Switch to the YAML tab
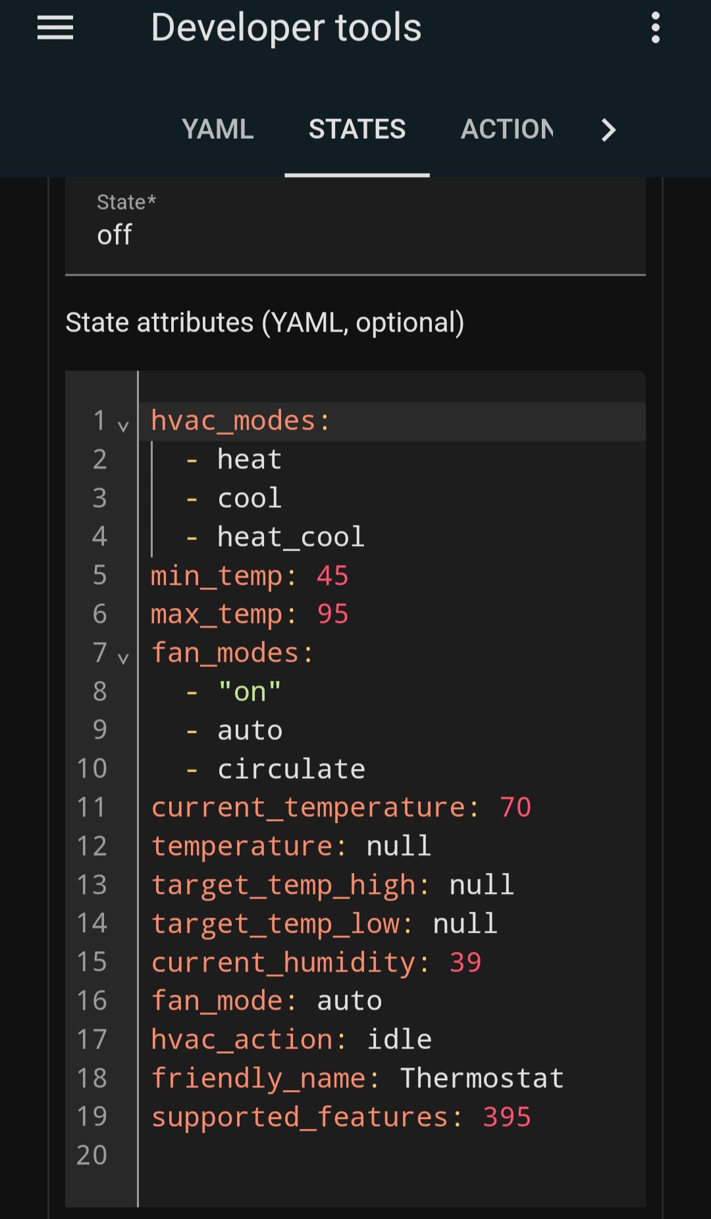Viewport: 711px width, 1219px height. click(x=218, y=130)
